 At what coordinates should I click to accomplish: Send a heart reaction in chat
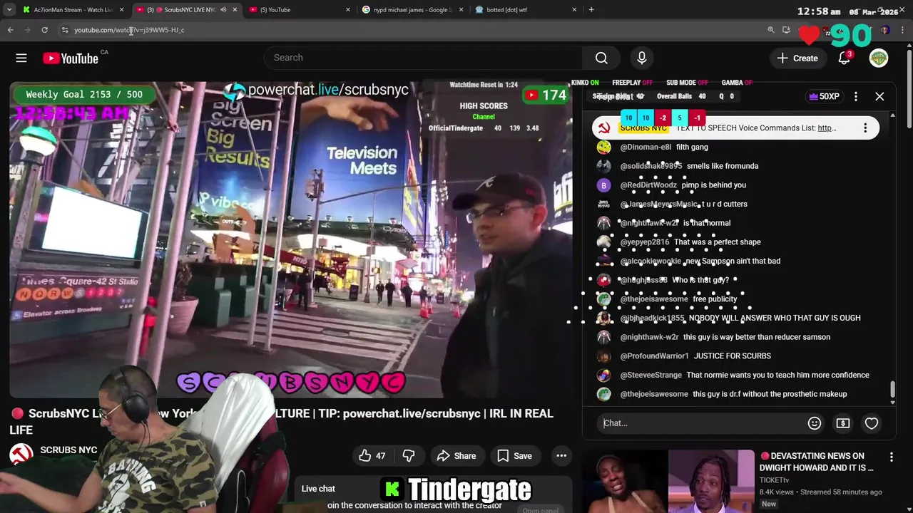872,423
